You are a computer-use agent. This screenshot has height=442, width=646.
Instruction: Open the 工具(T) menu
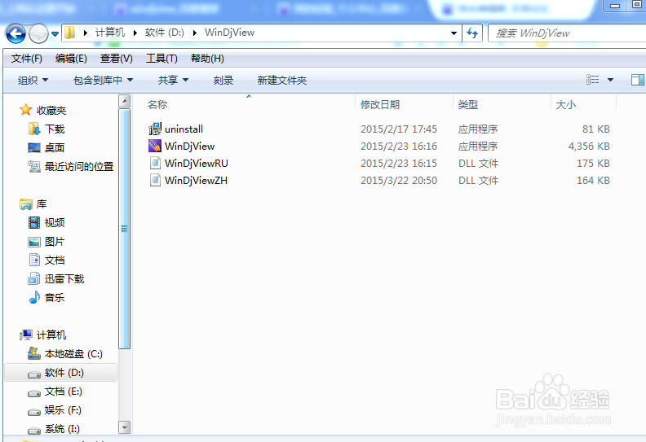click(x=161, y=59)
